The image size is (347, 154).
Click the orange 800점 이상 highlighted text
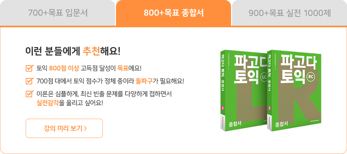[x=64, y=68]
